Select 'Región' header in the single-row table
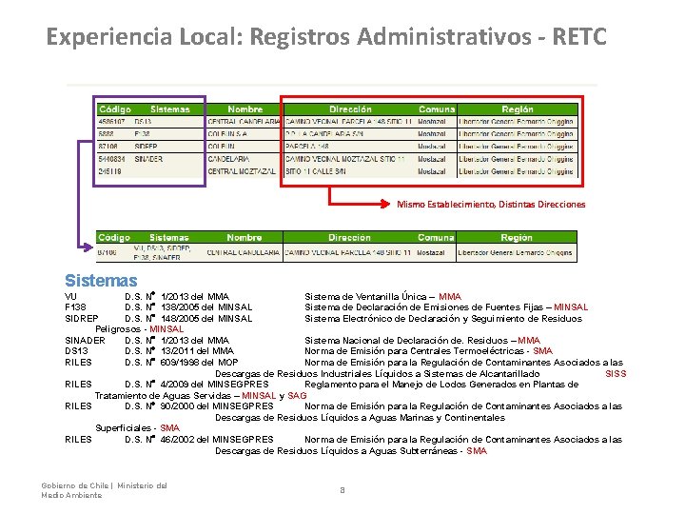685x514 pixels. click(517, 237)
